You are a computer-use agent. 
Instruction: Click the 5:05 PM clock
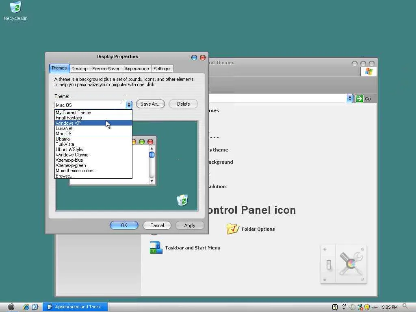(390, 307)
